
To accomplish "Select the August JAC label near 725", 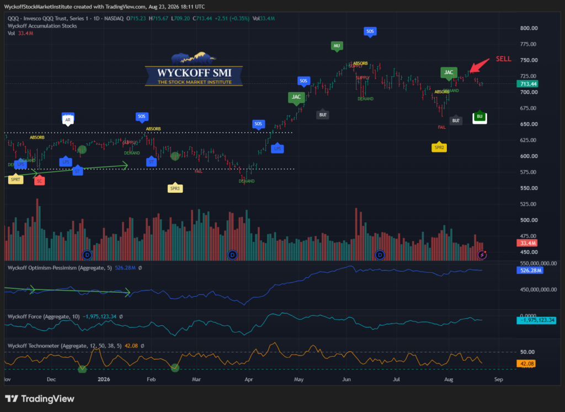I will pos(449,72).
